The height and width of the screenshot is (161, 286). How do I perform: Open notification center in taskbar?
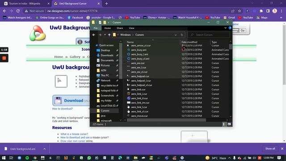pos(279,158)
